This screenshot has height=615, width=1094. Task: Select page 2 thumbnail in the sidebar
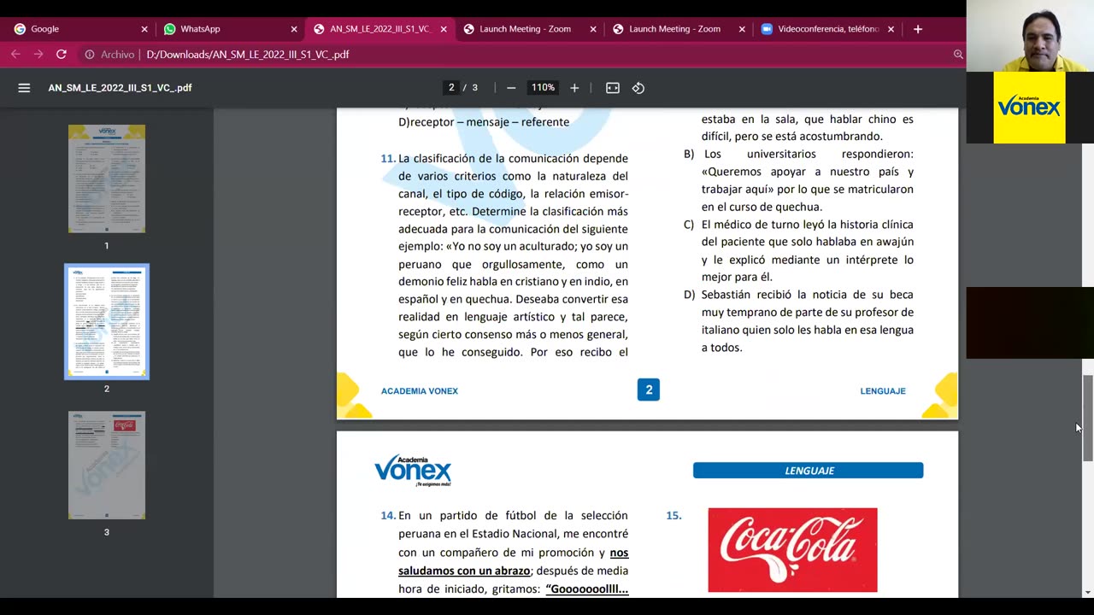click(x=107, y=321)
